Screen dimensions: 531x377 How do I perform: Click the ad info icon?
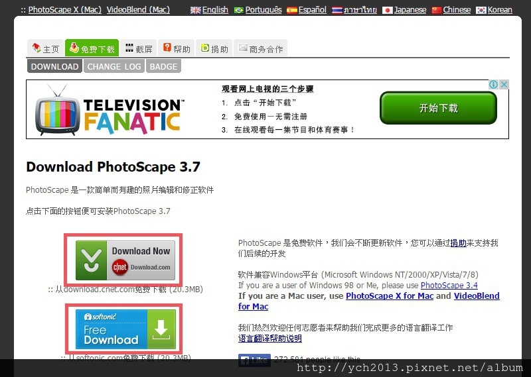493,85
